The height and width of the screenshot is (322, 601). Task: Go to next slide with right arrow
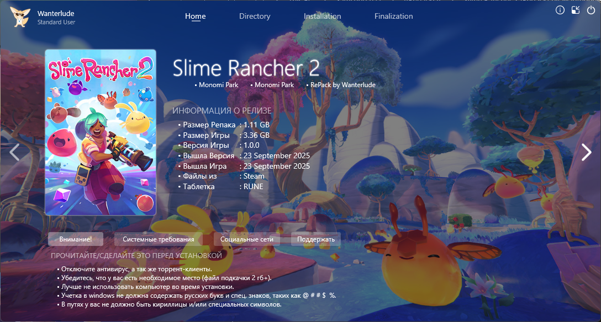click(587, 152)
